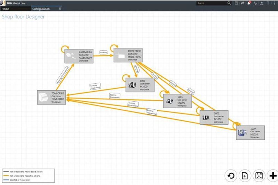Click Booking label on arrow to node 1000

pyautogui.click(x=137, y=69)
